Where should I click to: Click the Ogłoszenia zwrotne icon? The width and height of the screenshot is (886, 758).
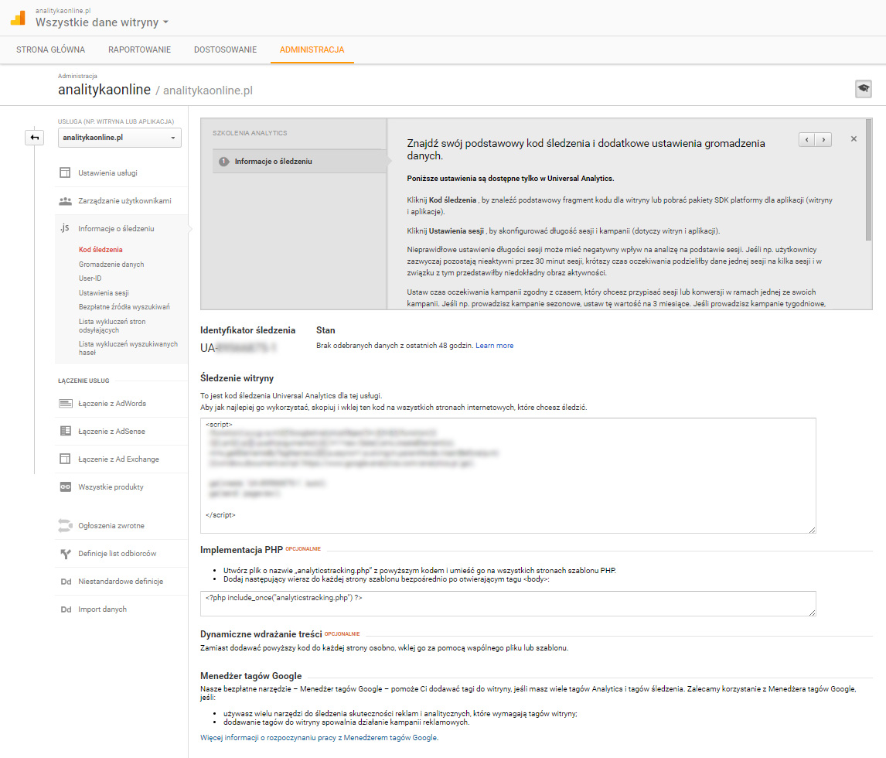66,526
